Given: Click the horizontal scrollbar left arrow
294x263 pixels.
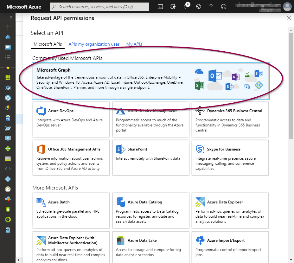Looking at the screenshot, I should 18,260.
